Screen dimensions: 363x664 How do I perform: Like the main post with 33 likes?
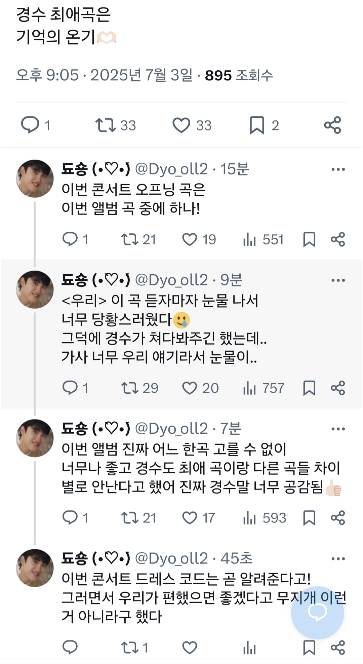click(182, 125)
